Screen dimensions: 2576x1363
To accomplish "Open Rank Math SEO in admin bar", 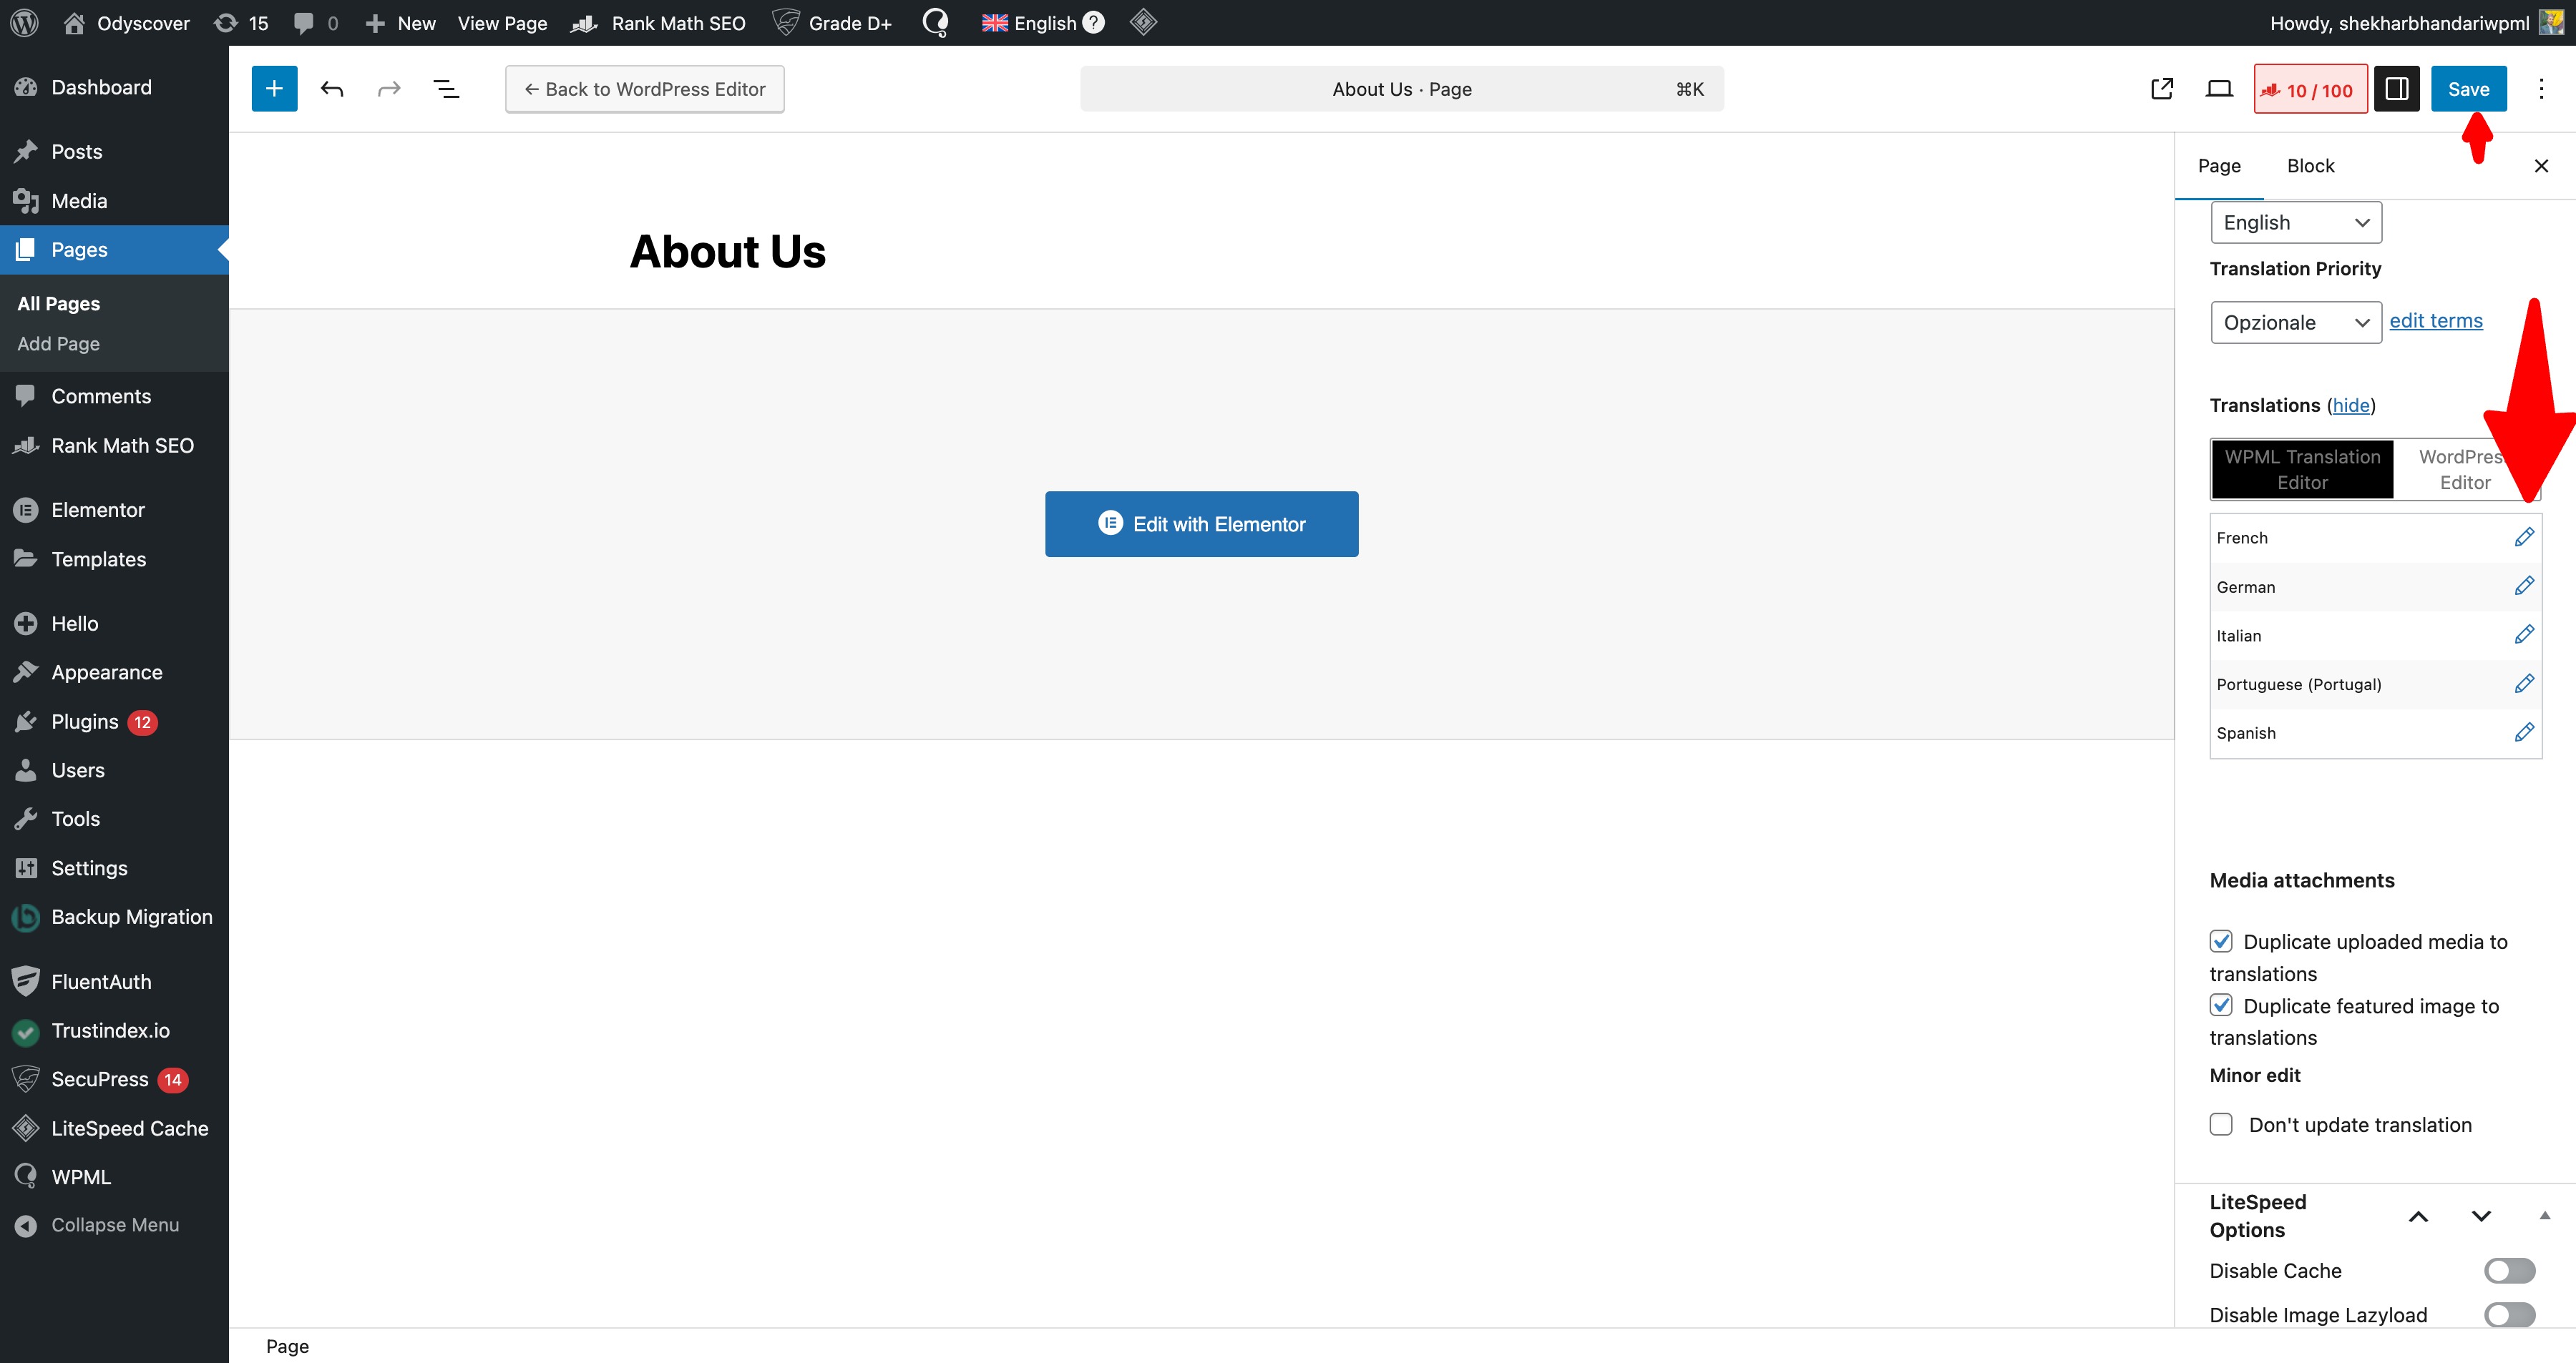I will [658, 23].
